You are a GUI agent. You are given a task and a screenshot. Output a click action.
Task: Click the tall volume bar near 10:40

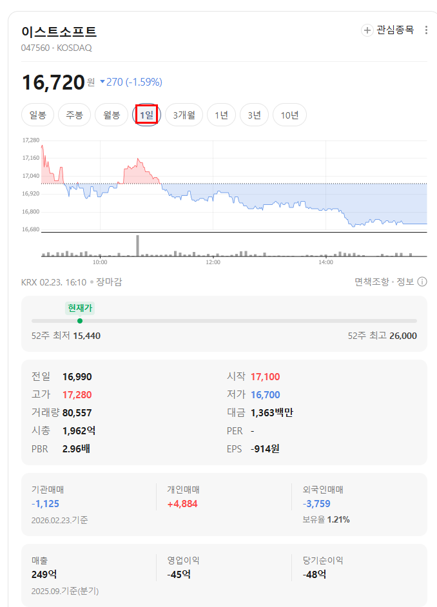click(137, 246)
